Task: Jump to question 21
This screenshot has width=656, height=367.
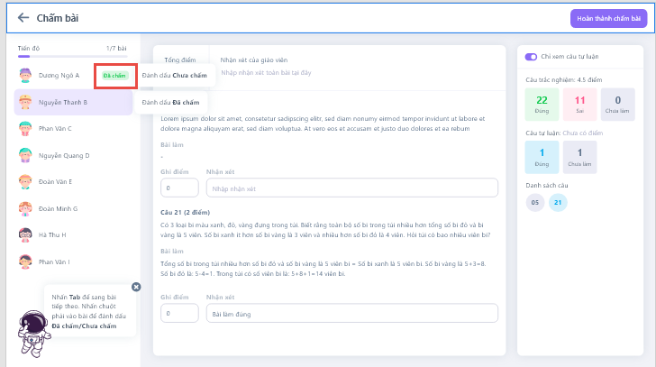Action: point(558,203)
